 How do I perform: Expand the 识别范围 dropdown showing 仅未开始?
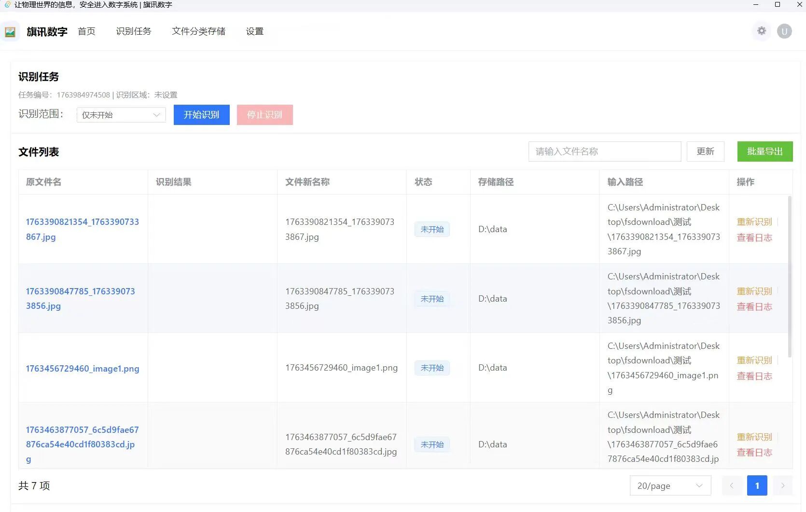click(x=121, y=115)
